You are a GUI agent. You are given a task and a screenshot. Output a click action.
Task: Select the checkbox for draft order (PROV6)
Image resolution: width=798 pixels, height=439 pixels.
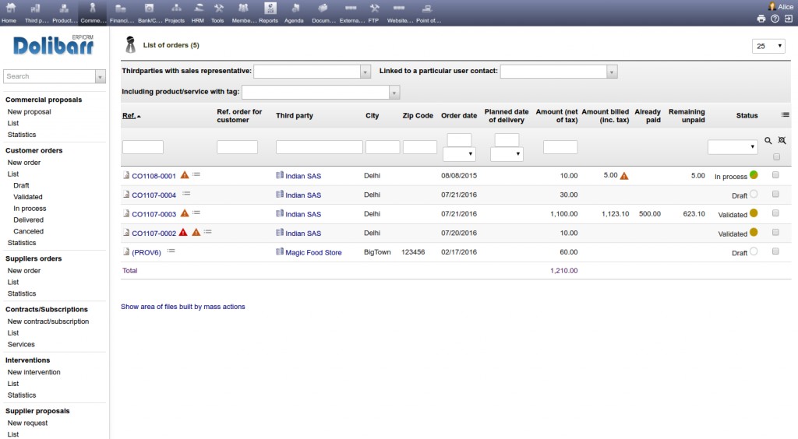coord(775,252)
